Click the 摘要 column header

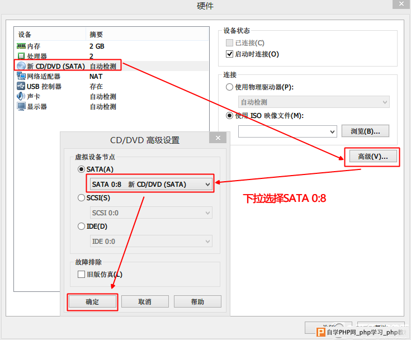coord(147,34)
